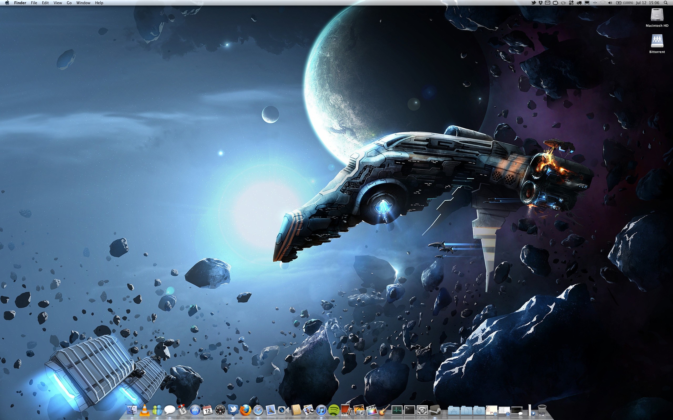
Task: Click the Spotlight search magnifier
Action: (665, 3)
